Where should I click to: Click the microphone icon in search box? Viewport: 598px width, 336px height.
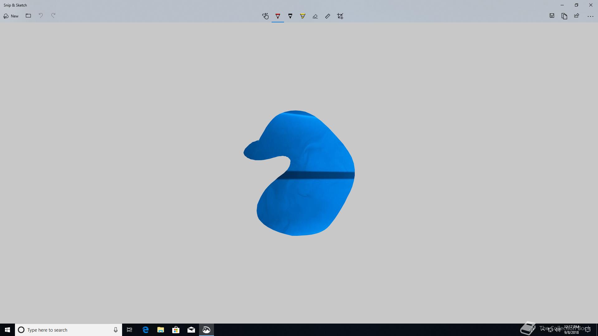(116, 330)
